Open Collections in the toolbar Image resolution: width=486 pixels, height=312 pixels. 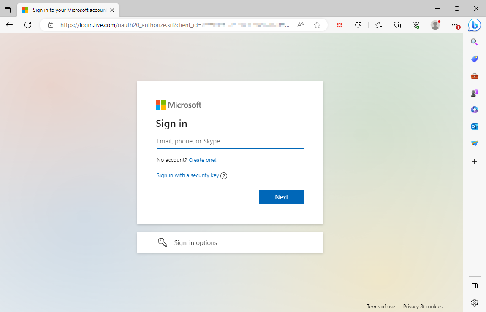pyautogui.click(x=397, y=25)
